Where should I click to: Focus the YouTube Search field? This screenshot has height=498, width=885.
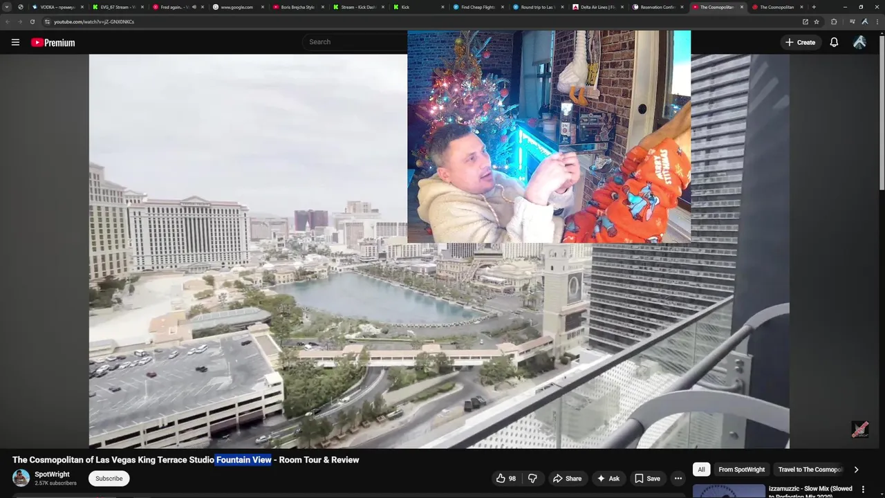(x=356, y=41)
